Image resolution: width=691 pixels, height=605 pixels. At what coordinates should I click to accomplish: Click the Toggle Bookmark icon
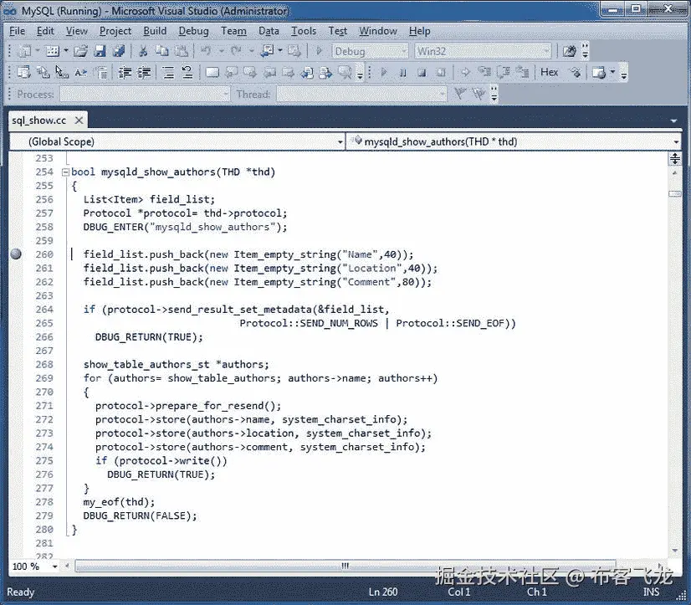click(x=212, y=72)
